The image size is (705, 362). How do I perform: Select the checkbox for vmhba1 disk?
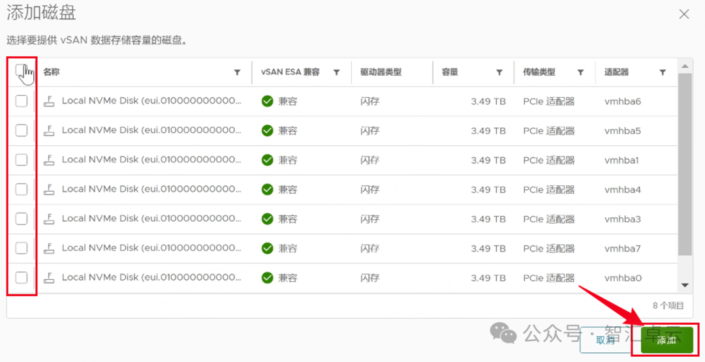click(22, 160)
